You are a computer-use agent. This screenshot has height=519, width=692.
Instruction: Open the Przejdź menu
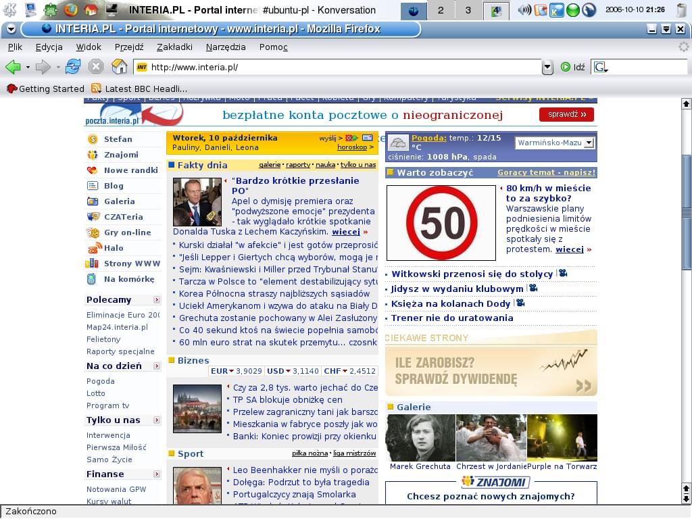click(129, 47)
